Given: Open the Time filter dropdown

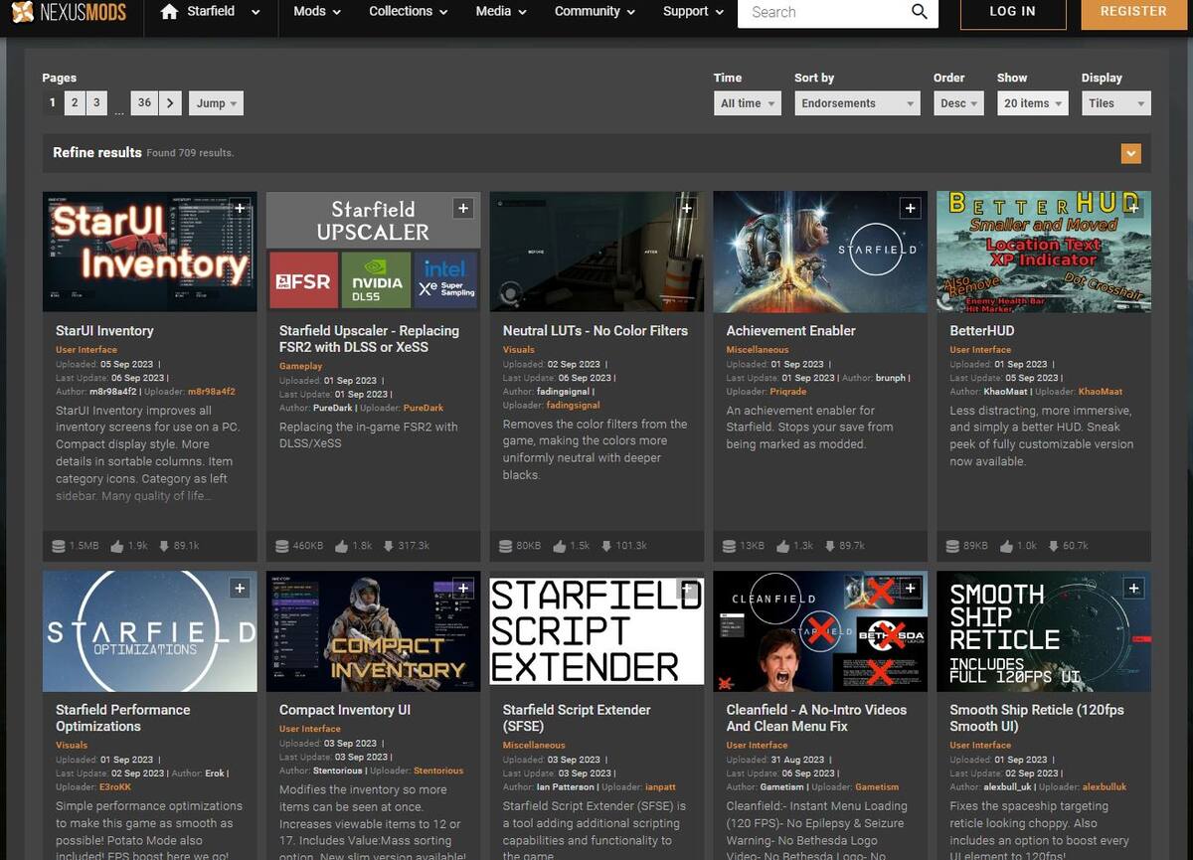Looking at the screenshot, I should click(x=748, y=103).
